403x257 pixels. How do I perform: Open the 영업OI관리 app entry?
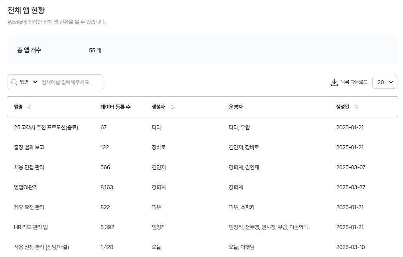(26, 187)
